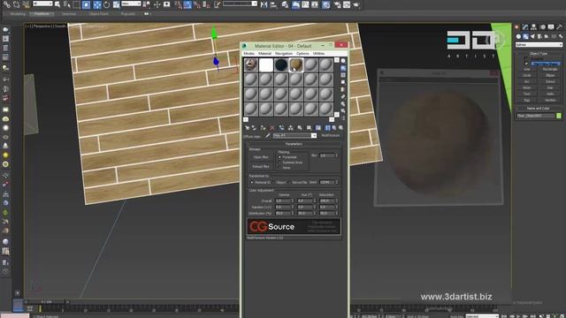Toggle Background icon in Material Editor sidebar

click(343, 75)
